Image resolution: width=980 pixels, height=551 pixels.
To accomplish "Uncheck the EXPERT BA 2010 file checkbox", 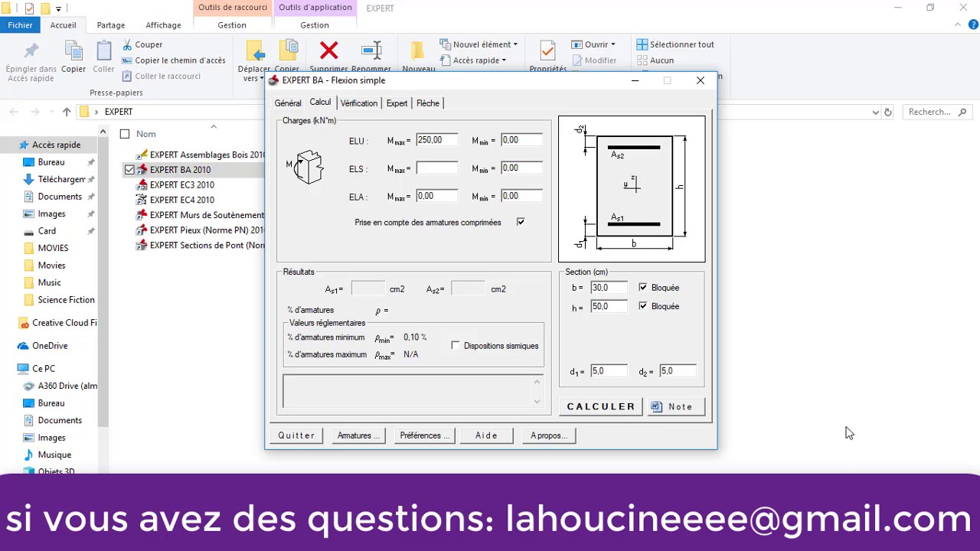I will pos(129,170).
